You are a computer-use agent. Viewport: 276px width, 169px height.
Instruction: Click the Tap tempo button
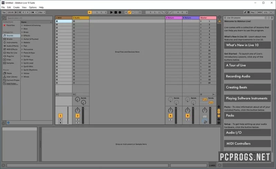4,12
